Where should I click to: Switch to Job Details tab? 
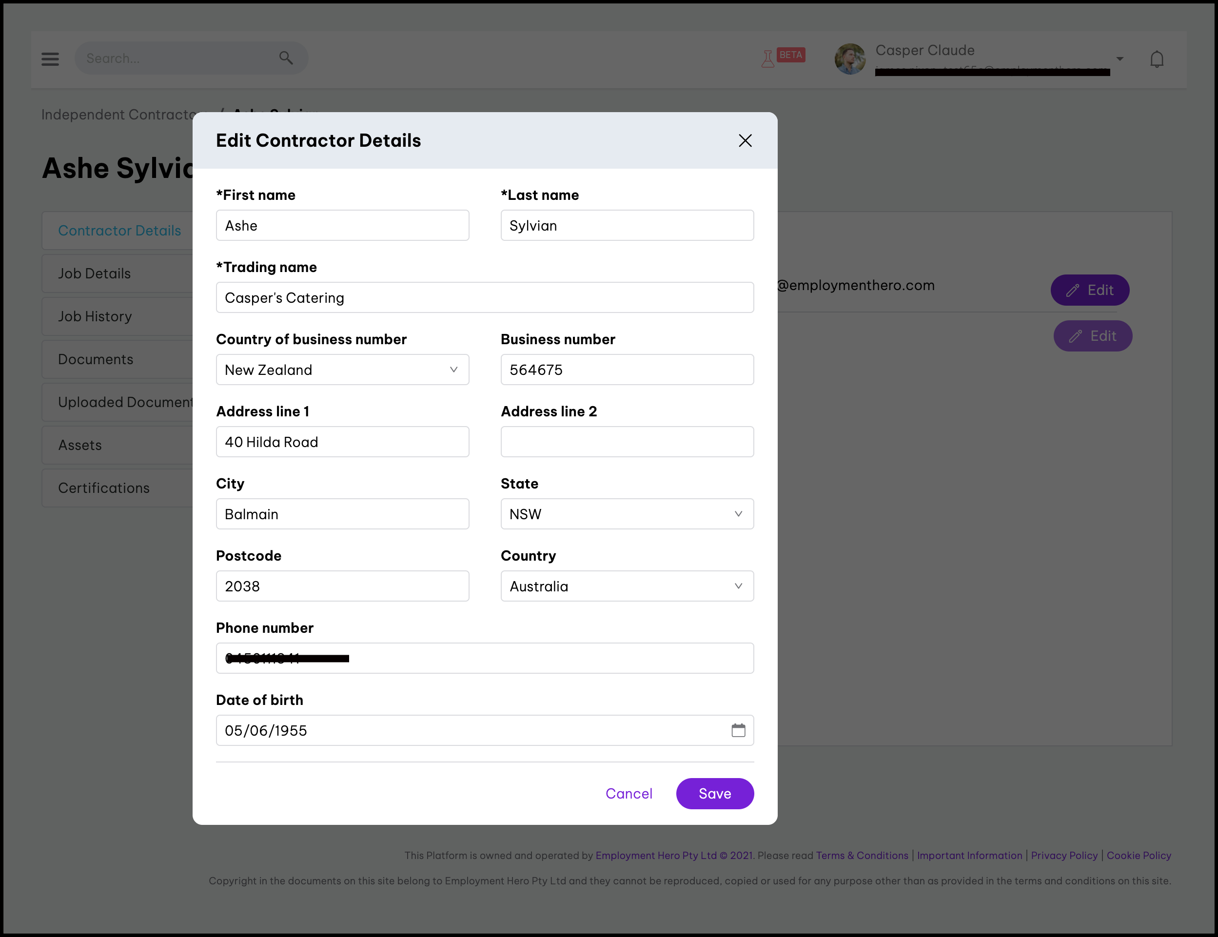(95, 273)
